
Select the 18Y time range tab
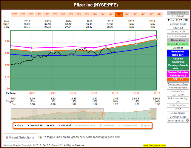pos(30,14)
